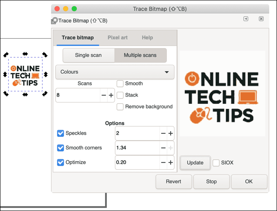277x211 pixels.
Task: Click the Speckles value field
Action: tap(137, 133)
